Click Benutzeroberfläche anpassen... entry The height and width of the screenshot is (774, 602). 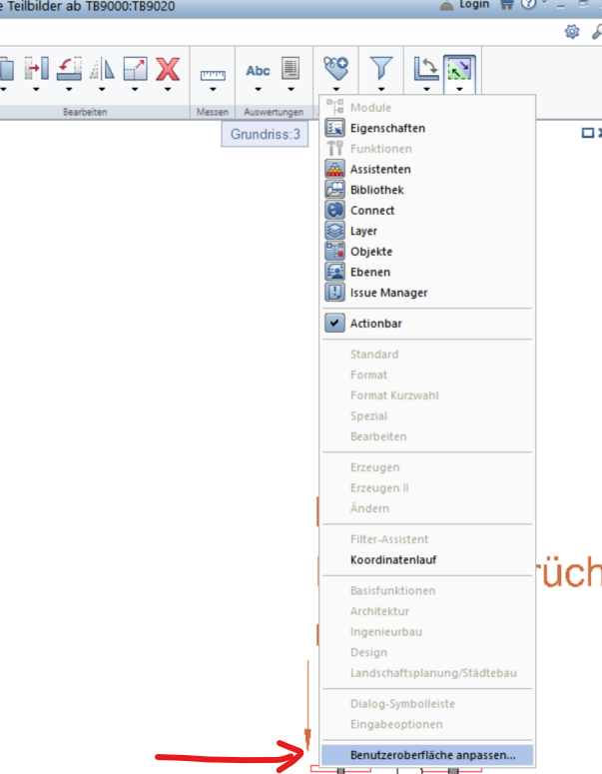(432, 756)
